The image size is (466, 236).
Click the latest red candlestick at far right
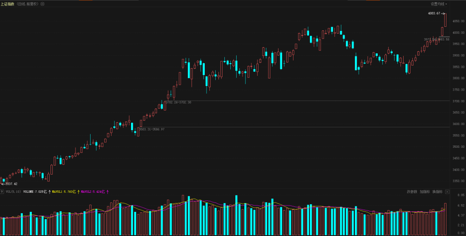445,20
